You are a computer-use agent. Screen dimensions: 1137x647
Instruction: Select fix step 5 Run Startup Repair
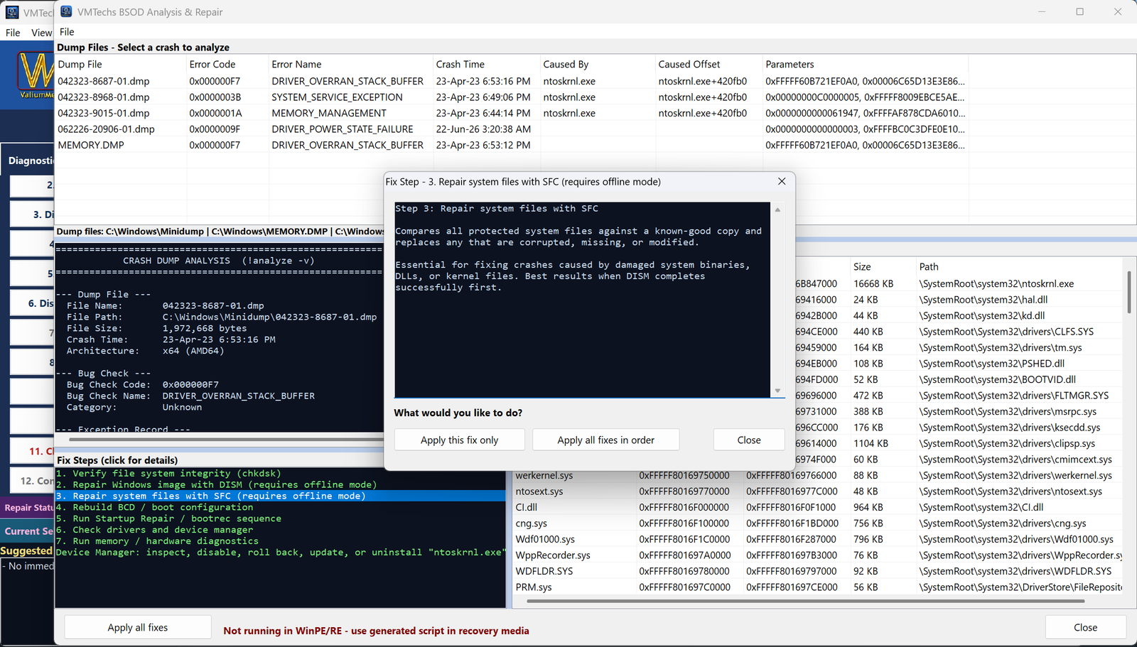(280, 518)
